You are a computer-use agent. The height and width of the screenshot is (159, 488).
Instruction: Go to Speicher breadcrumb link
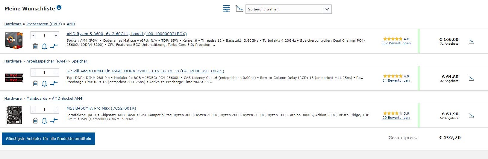click(x=79, y=61)
